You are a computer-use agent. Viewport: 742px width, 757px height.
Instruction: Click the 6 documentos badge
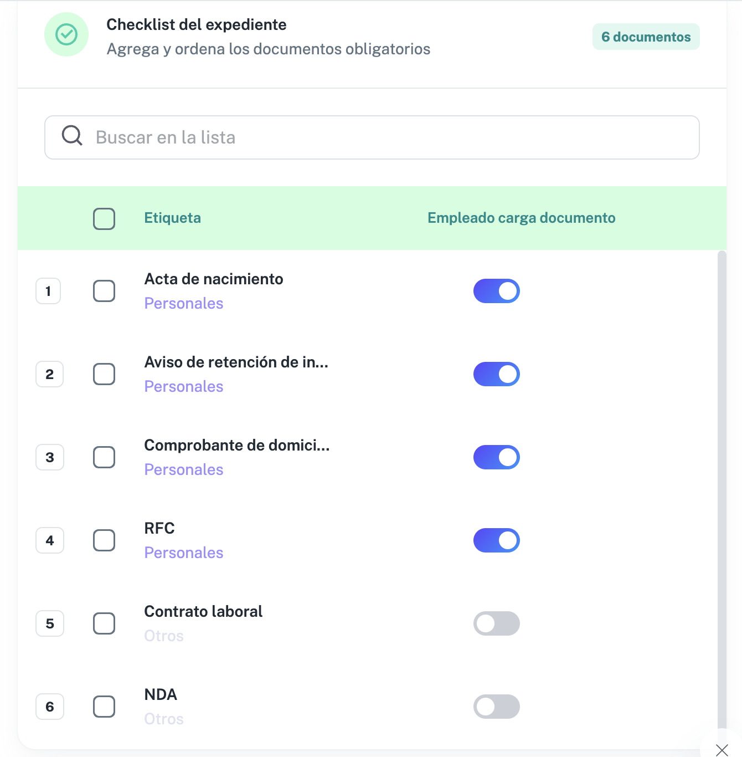(646, 37)
